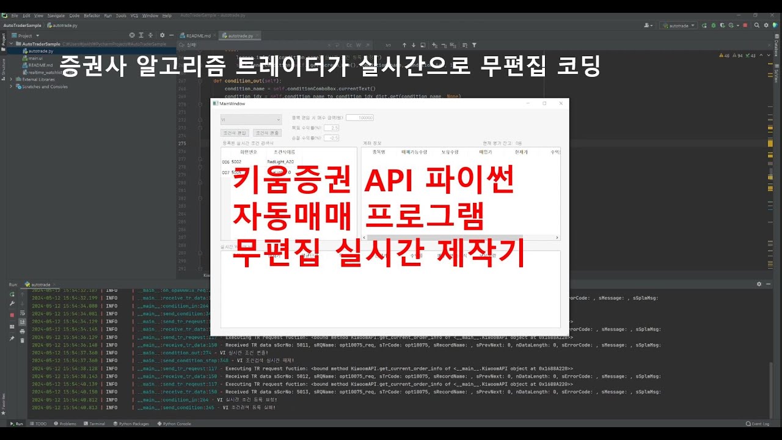Open the Python Console tool window

point(174,424)
